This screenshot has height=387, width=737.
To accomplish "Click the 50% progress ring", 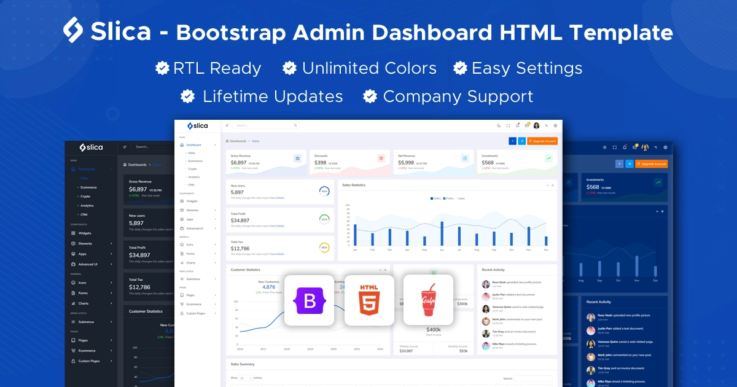I will pos(324,219).
